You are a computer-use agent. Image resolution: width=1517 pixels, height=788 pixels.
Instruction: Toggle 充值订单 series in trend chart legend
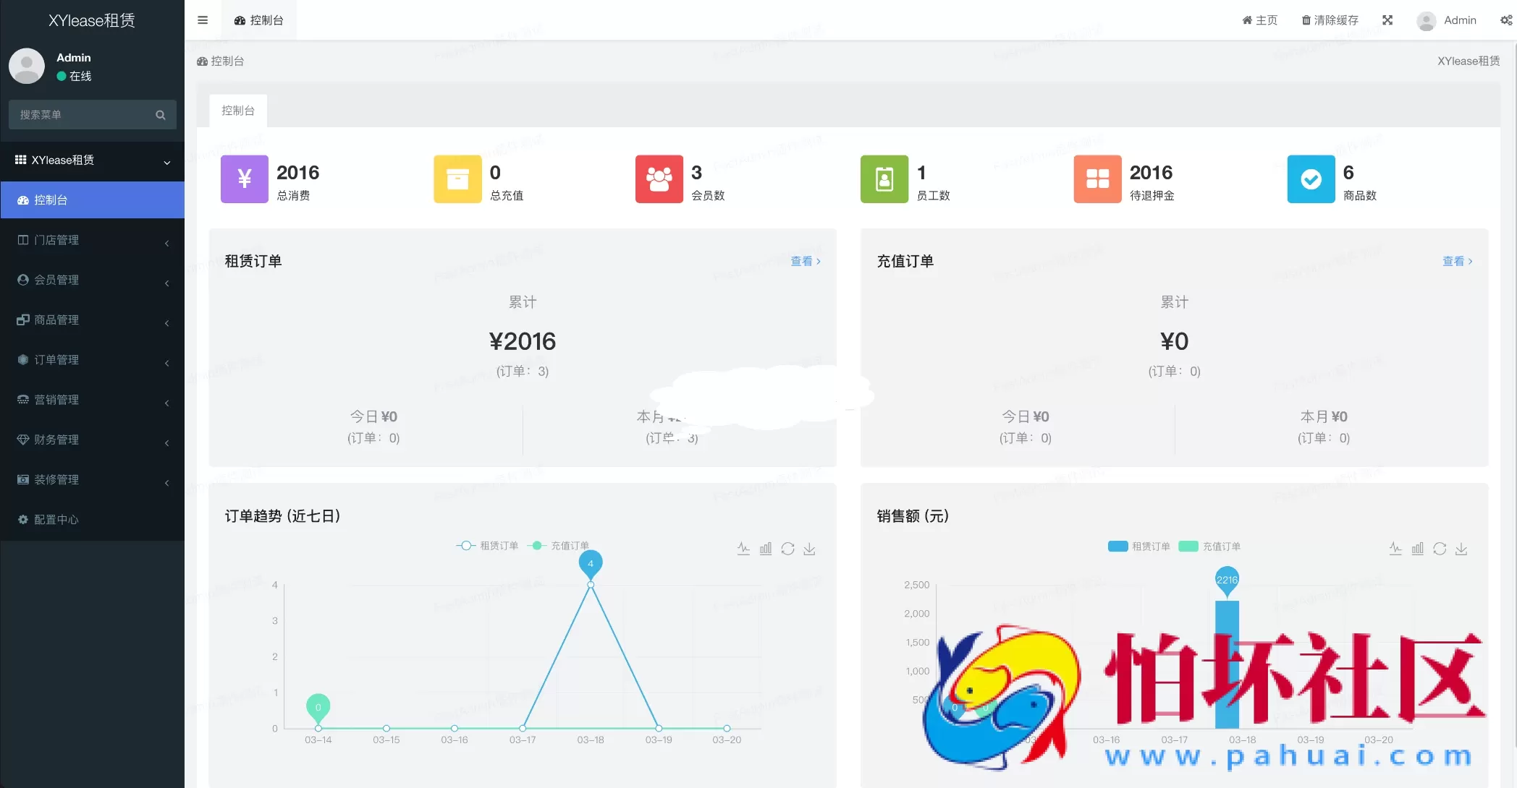tap(561, 545)
